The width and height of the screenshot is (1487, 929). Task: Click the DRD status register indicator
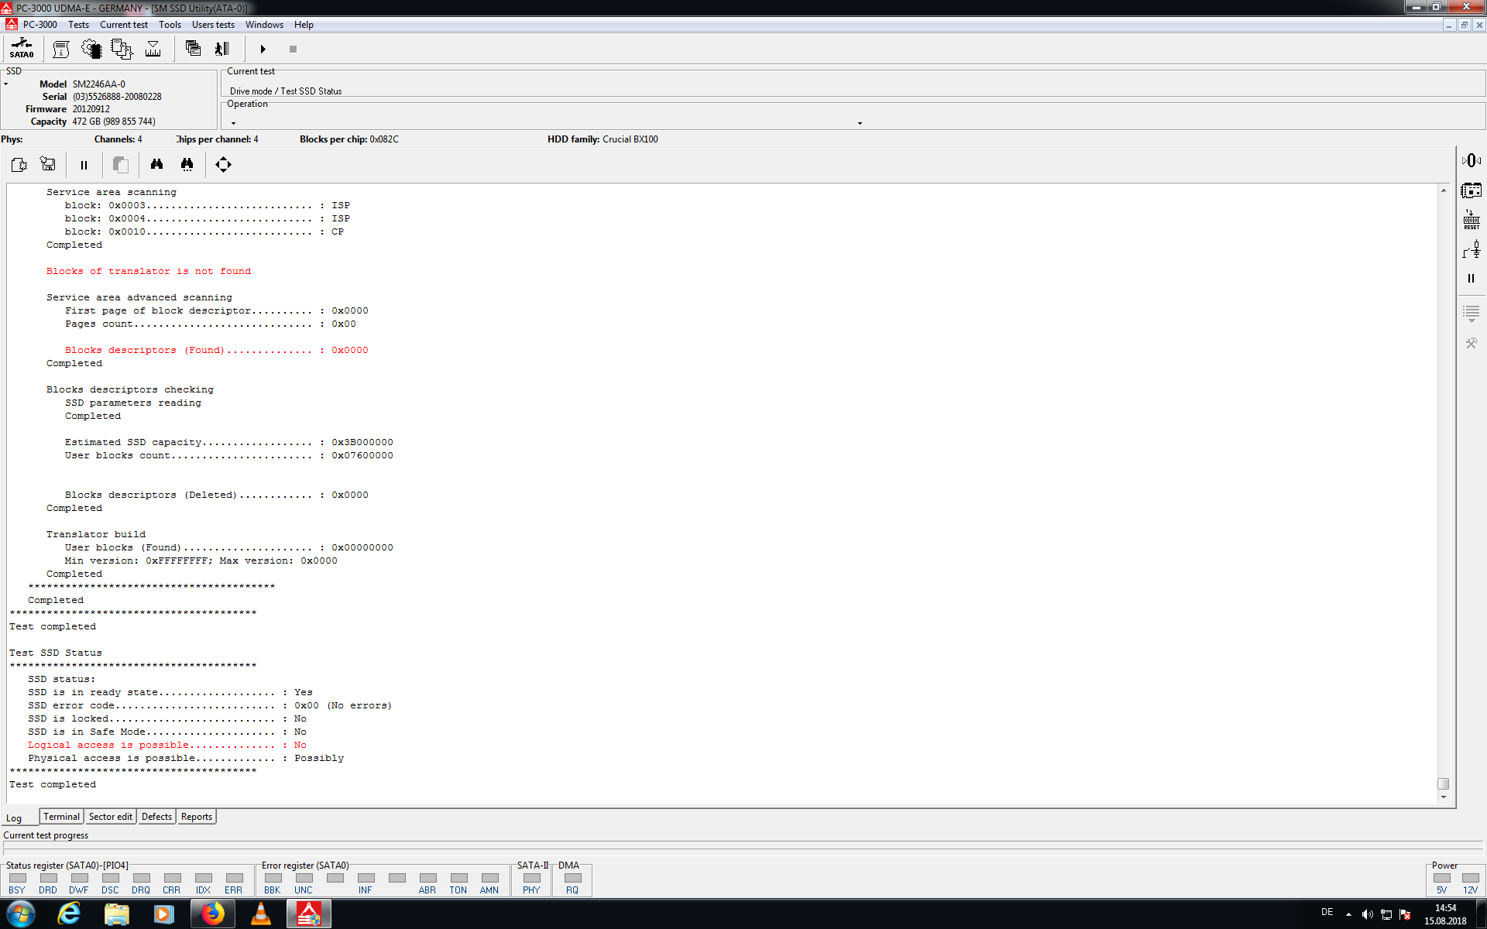point(48,878)
